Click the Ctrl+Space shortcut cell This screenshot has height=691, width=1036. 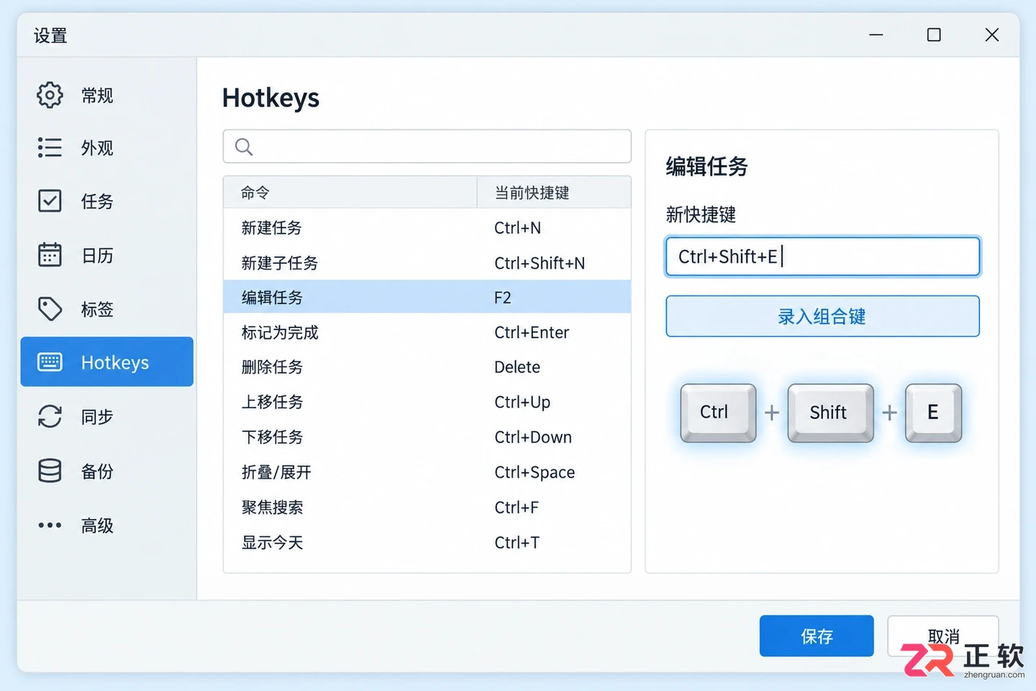535,472
